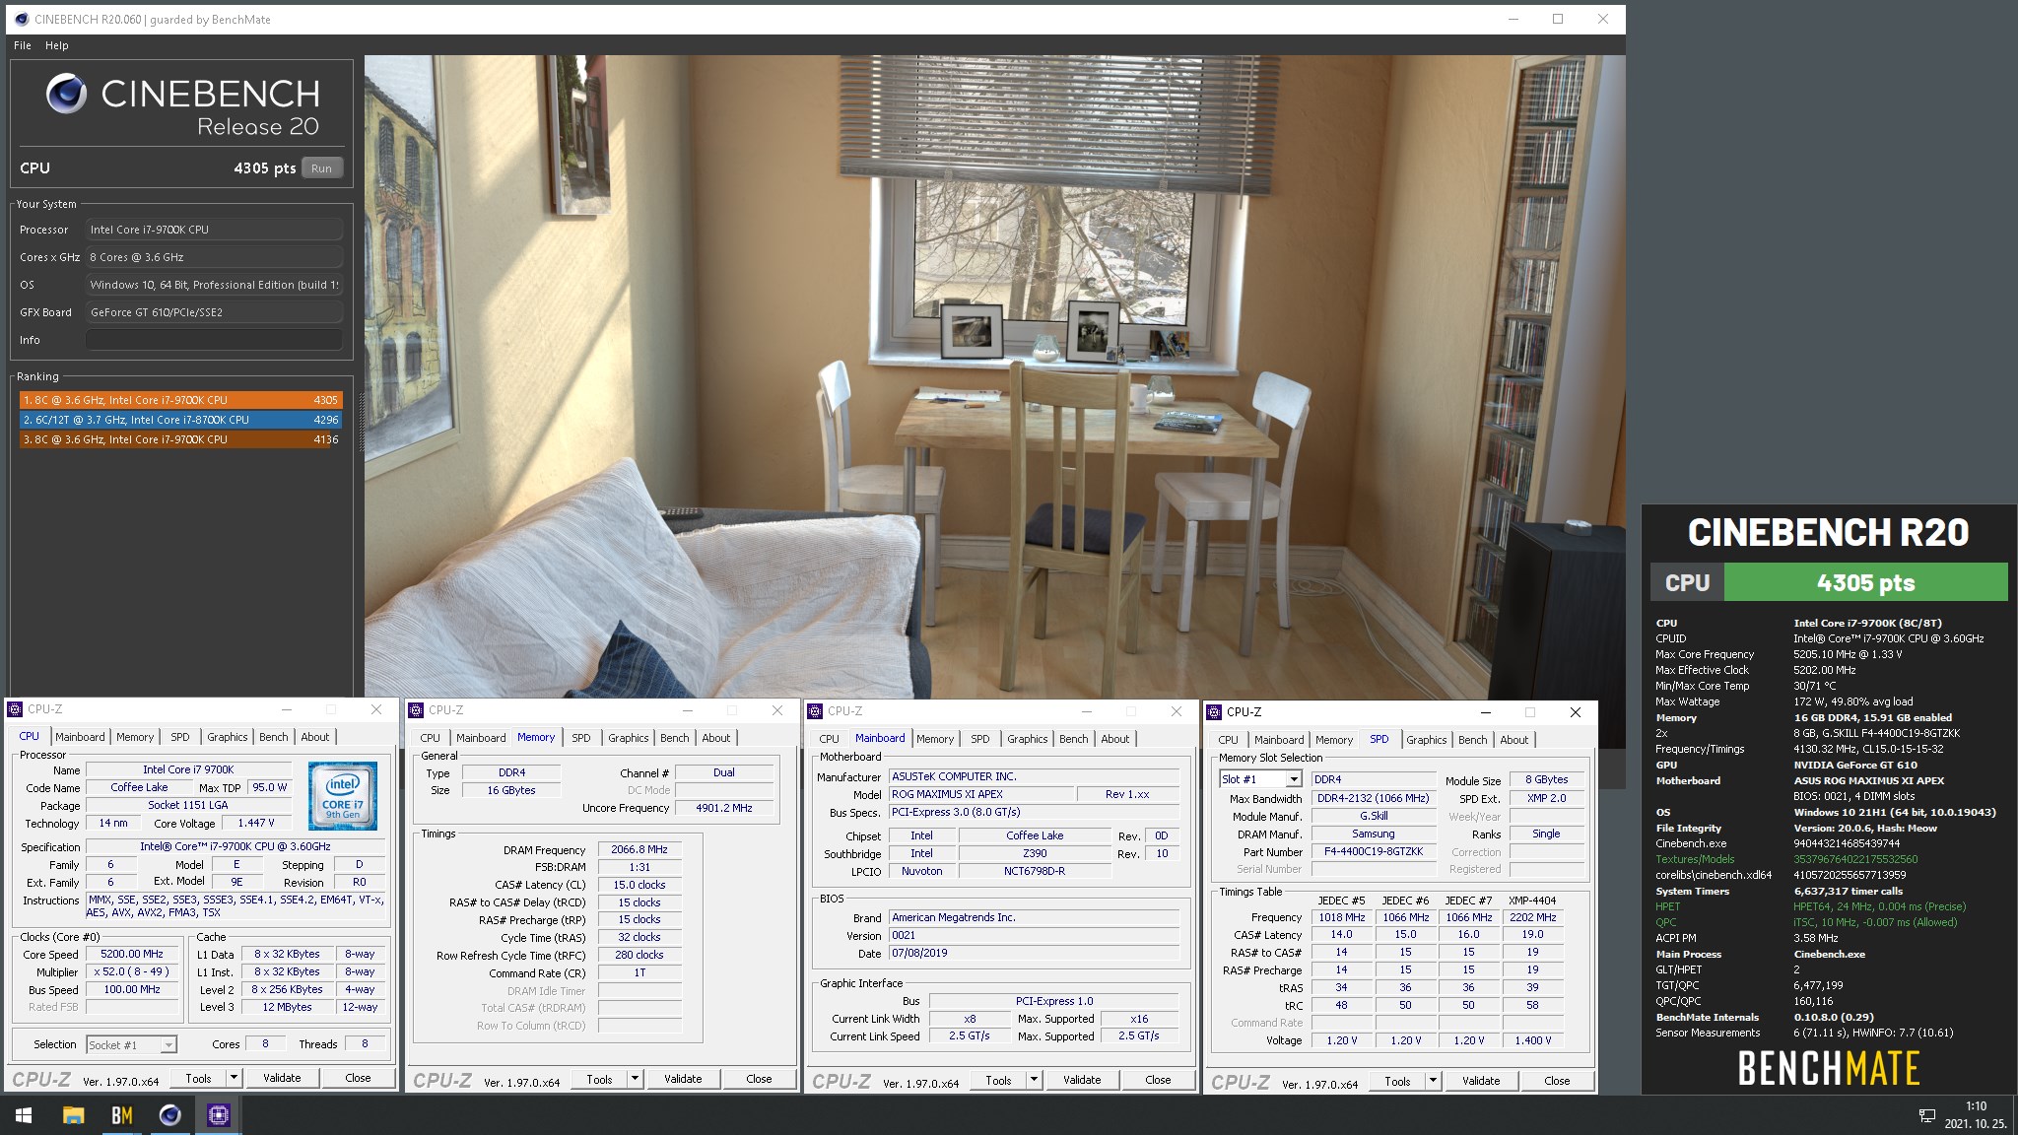Open the File menu in Cinebench
The image size is (2018, 1135).
click(x=23, y=45)
